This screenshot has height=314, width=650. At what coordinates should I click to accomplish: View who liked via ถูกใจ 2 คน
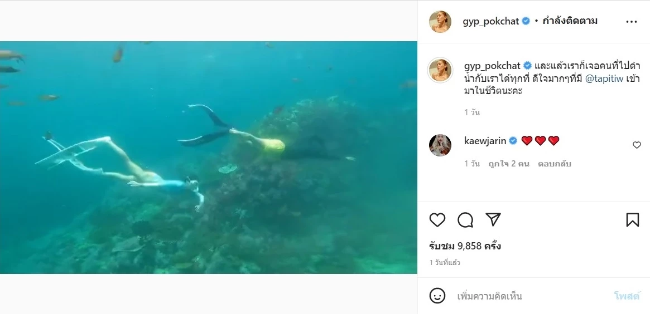tap(509, 164)
